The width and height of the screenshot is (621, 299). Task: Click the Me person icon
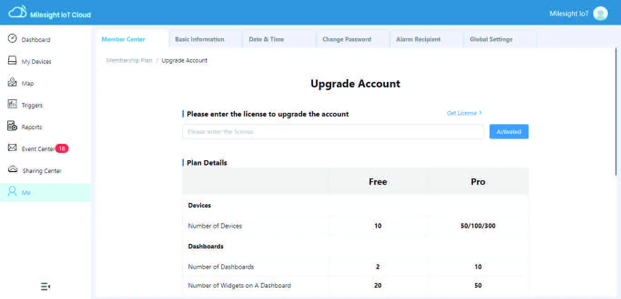pyautogui.click(x=12, y=192)
